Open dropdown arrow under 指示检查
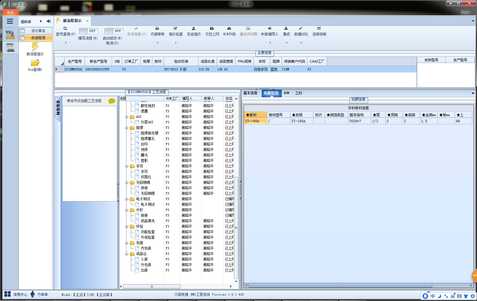 pos(176,43)
